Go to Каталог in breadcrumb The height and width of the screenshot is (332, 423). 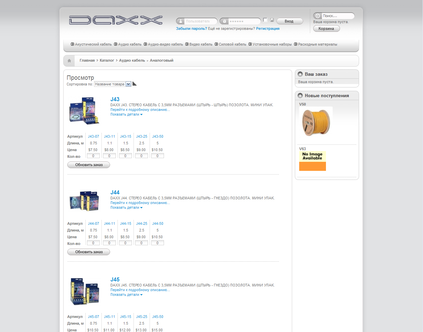(107, 61)
